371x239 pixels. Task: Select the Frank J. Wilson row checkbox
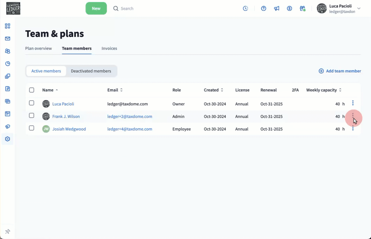pyautogui.click(x=31, y=116)
